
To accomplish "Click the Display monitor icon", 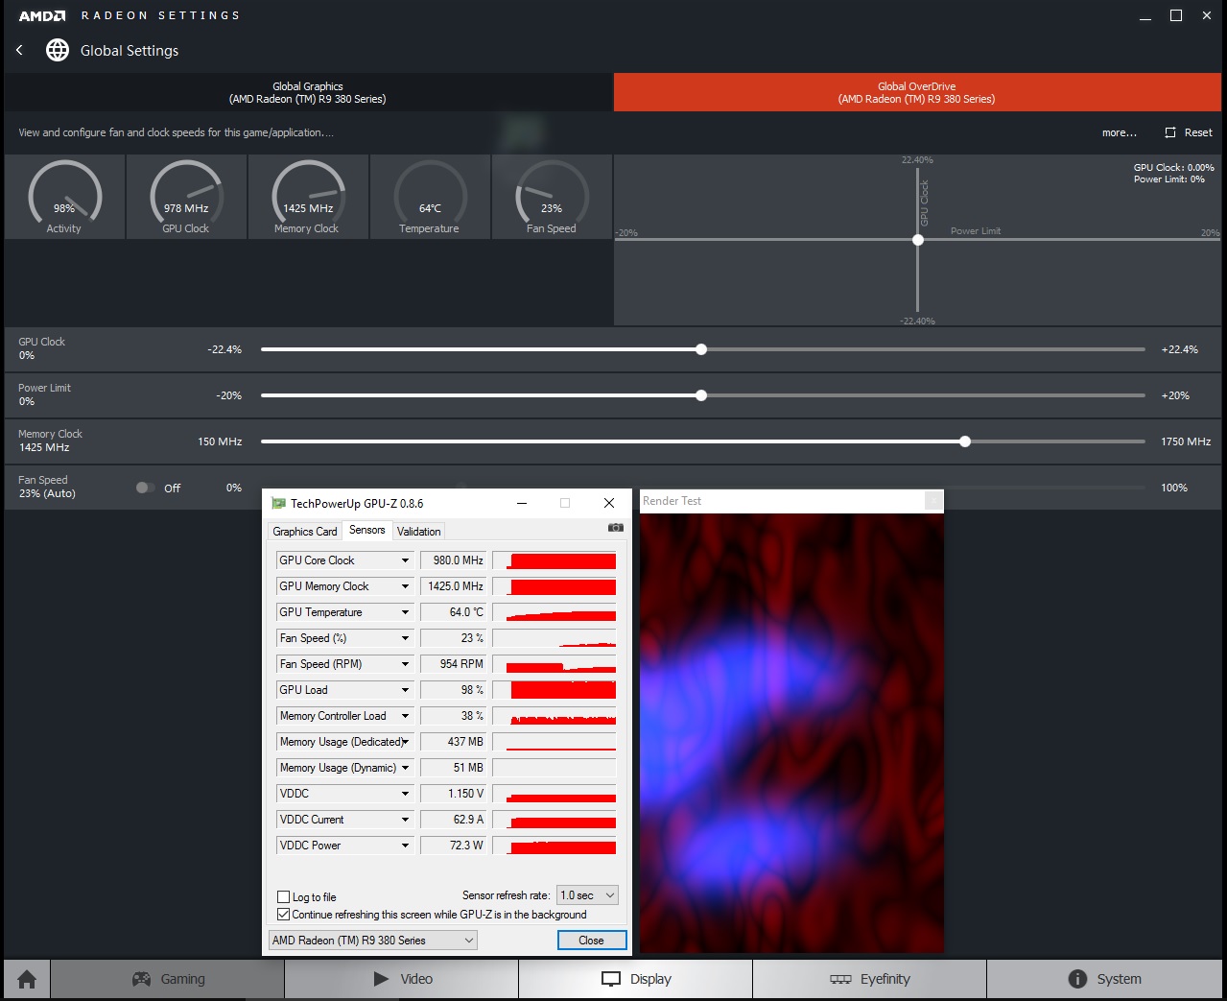I will click(611, 979).
